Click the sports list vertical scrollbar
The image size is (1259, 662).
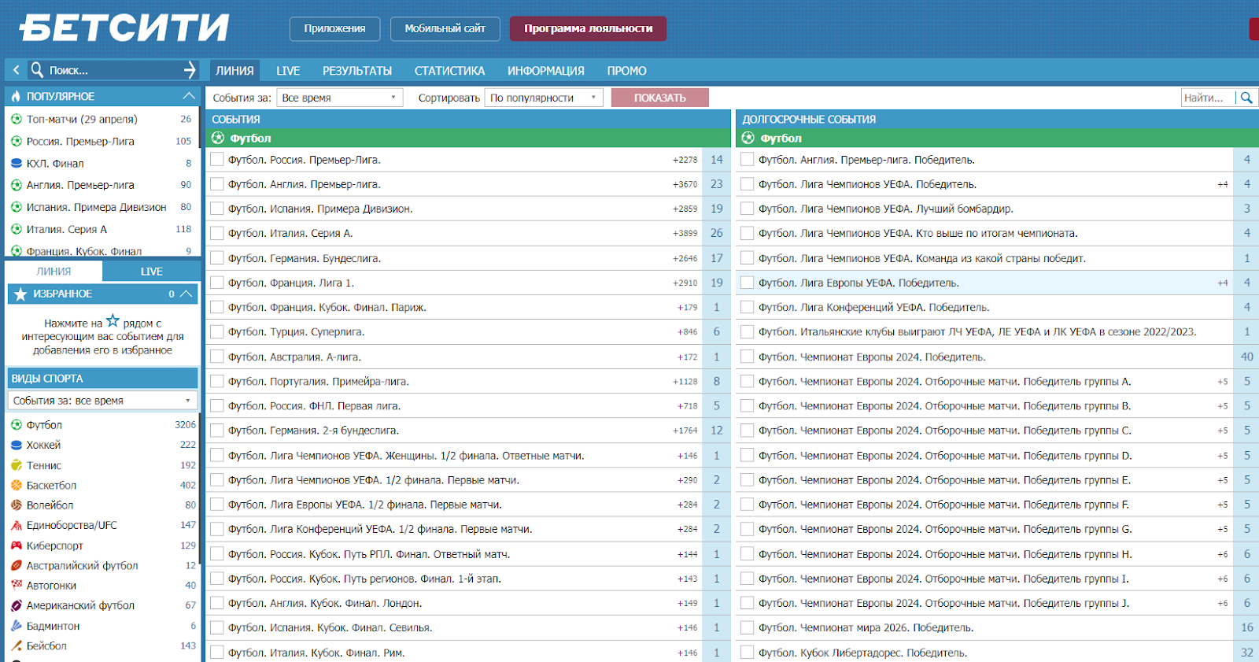pos(200,488)
